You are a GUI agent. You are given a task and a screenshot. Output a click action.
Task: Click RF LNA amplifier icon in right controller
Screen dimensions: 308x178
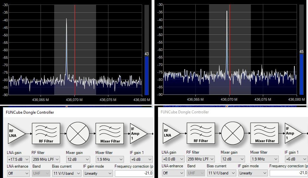coord(171,133)
